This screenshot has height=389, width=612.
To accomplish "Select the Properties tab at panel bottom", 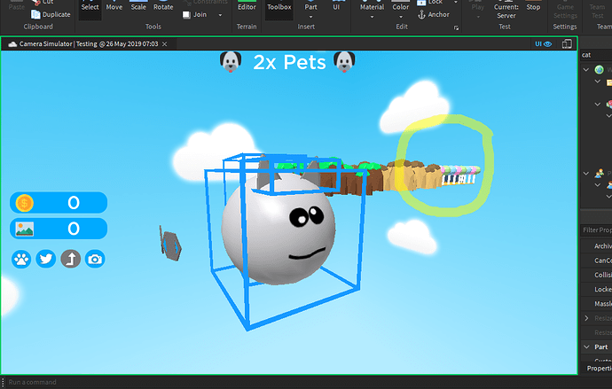I will pos(599,369).
